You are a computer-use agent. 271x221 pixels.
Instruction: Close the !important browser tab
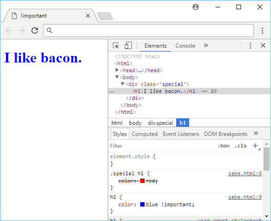point(88,16)
